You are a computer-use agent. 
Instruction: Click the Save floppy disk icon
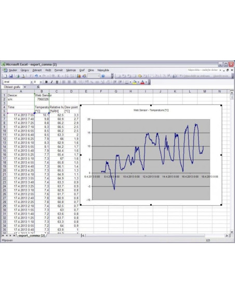click(10, 76)
